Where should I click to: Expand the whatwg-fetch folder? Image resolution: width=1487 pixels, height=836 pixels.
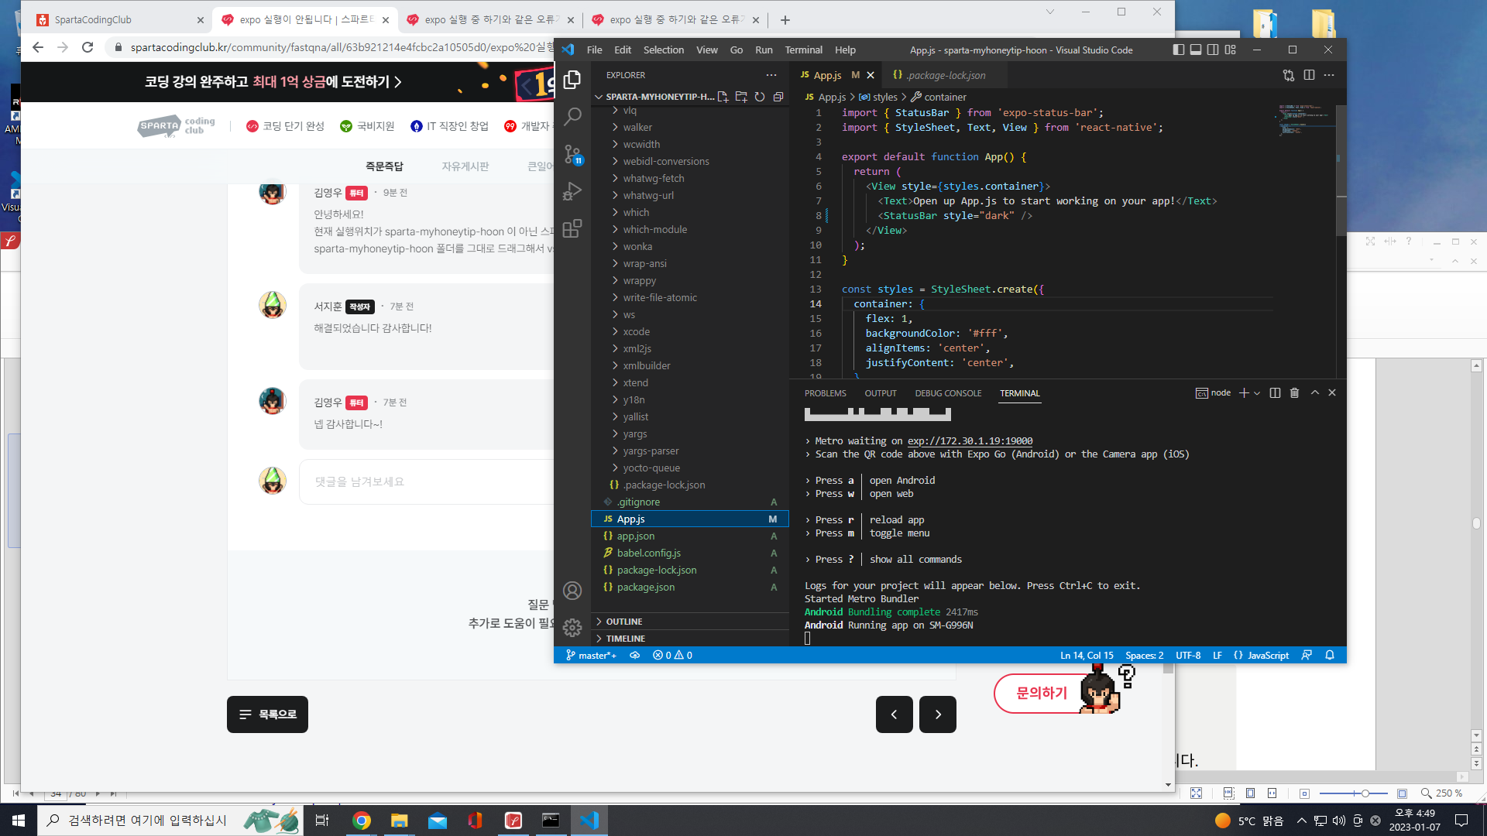(x=689, y=178)
